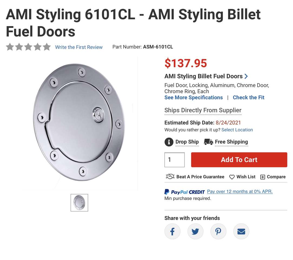Click the Compare plus icon
The image size is (293, 260).
[x=262, y=177]
